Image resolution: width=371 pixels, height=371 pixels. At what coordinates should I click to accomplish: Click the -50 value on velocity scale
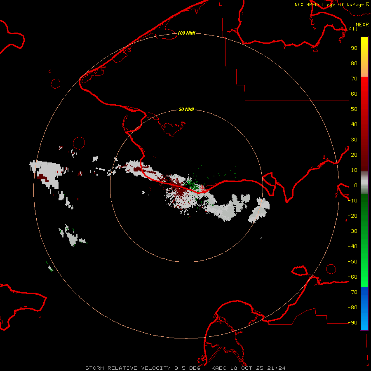click(x=352, y=262)
